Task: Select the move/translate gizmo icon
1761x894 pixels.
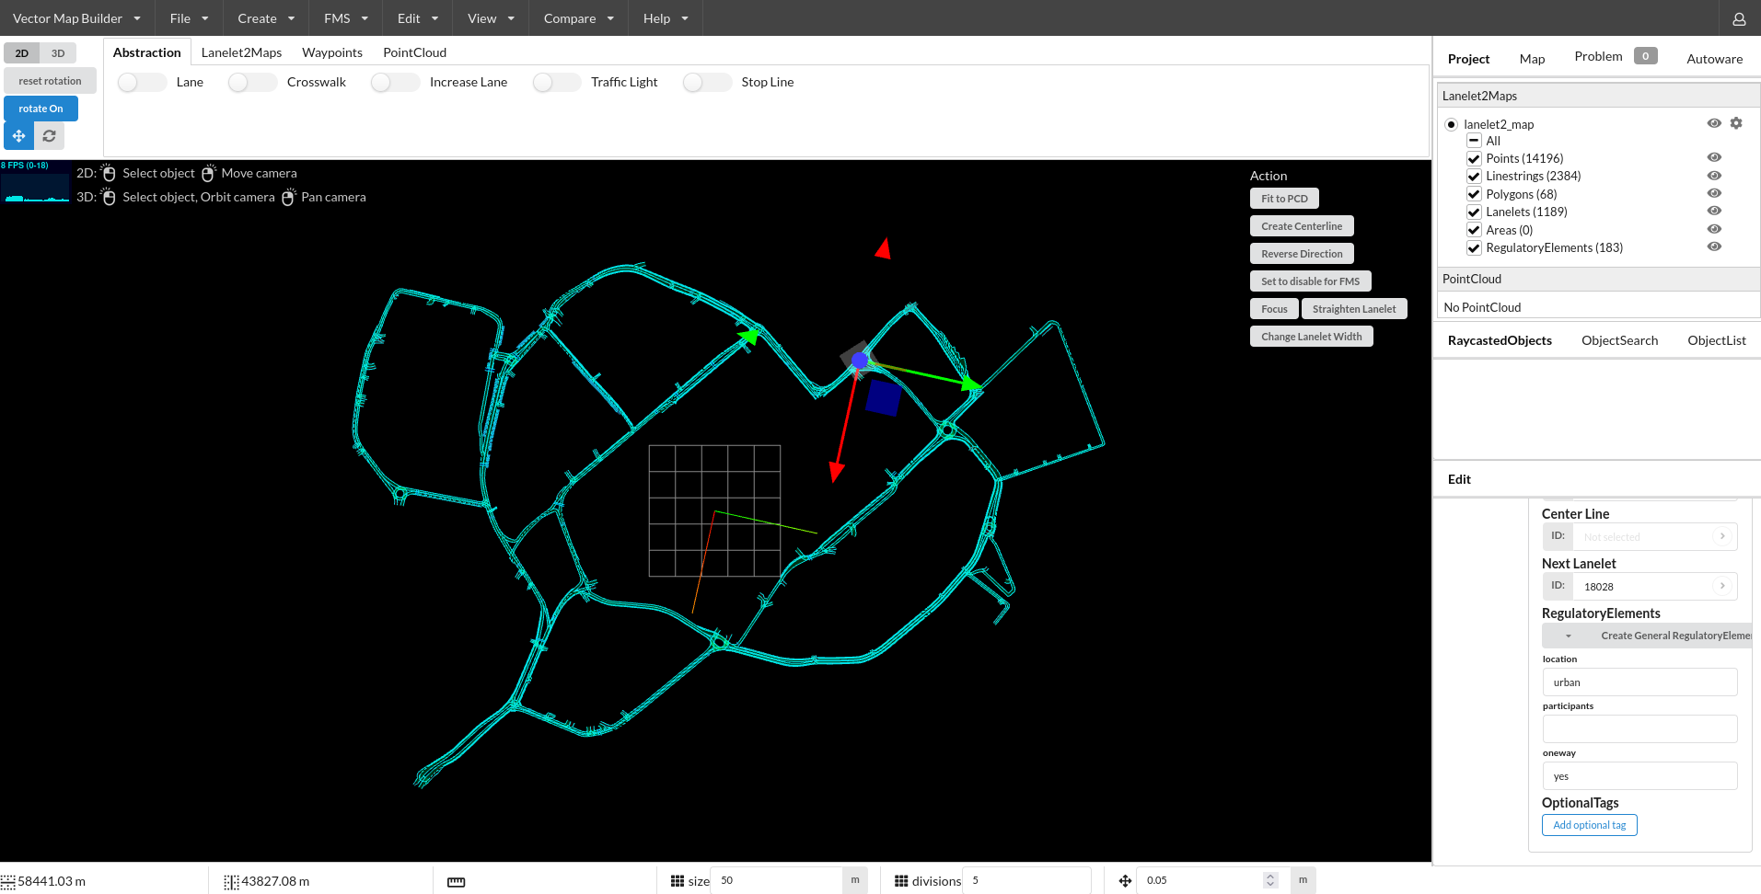Action: click(x=18, y=136)
